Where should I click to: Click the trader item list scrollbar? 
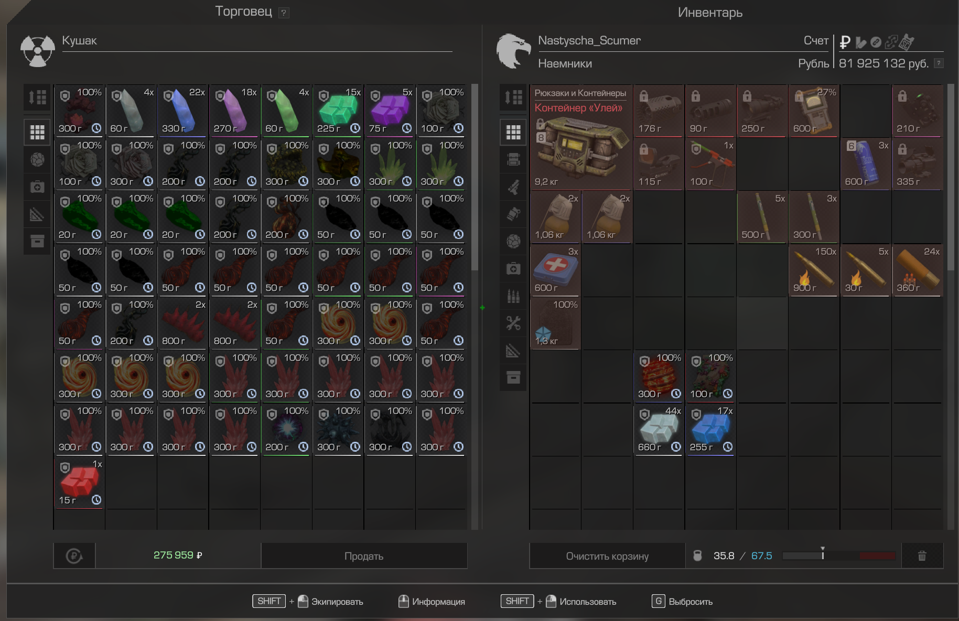point(475,177)
